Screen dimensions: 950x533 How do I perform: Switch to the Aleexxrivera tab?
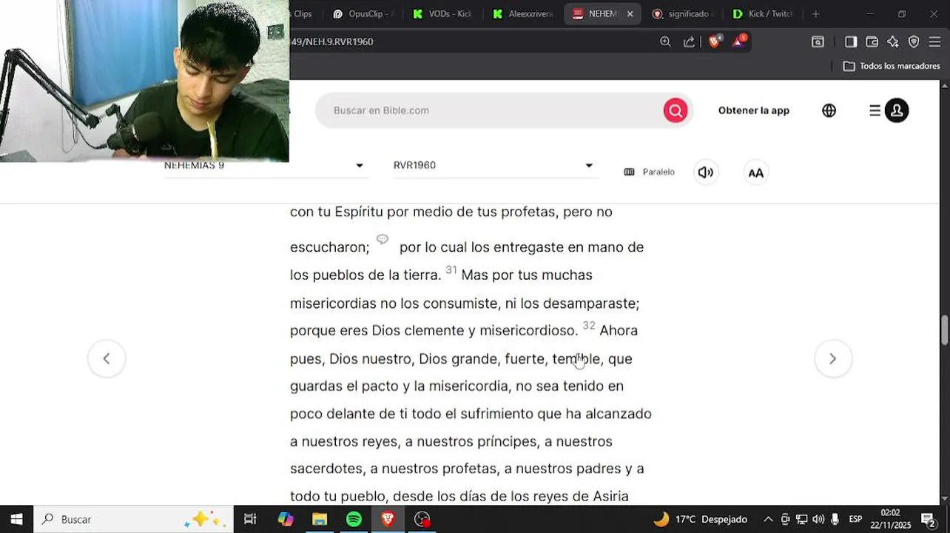coord(522,14)
